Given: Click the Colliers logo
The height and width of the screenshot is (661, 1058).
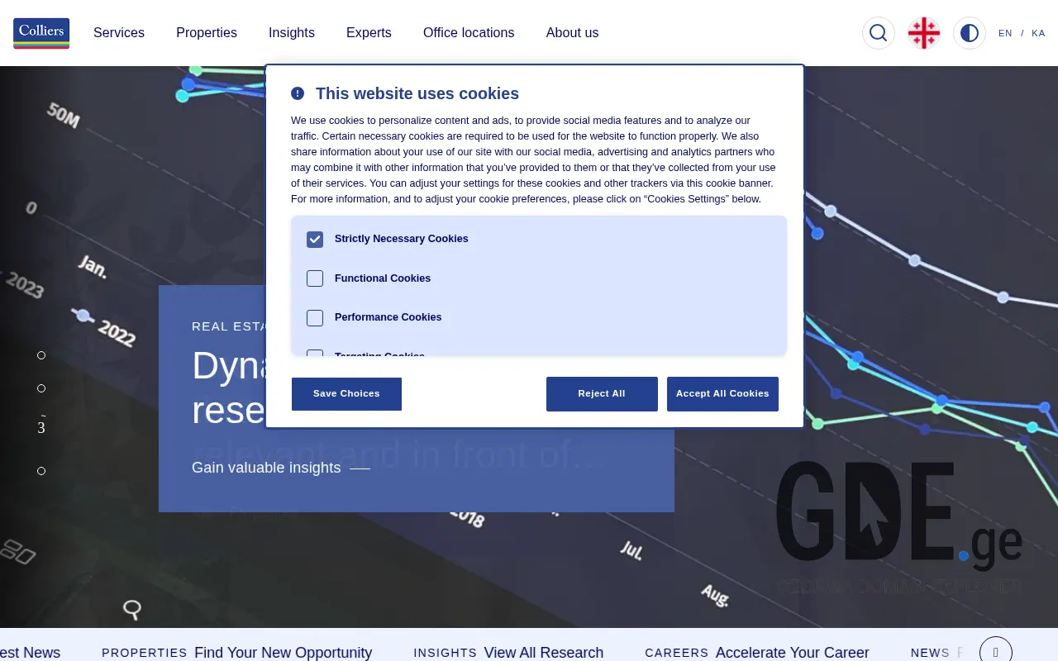Looking at the screenshot, I should point(41,33).
